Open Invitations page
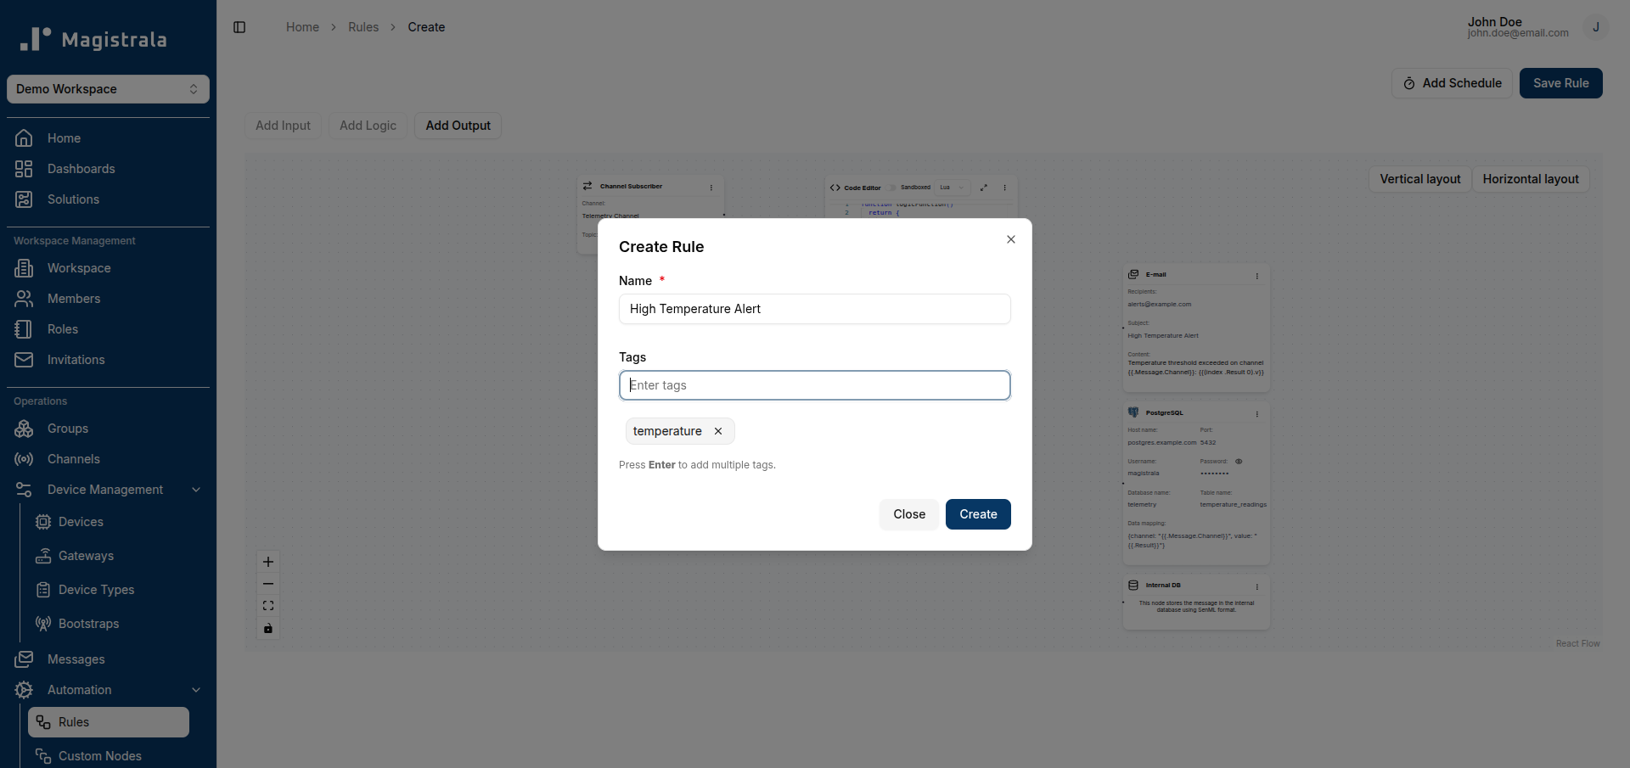This screenshot has height=768, width=1630. point(108,360)
